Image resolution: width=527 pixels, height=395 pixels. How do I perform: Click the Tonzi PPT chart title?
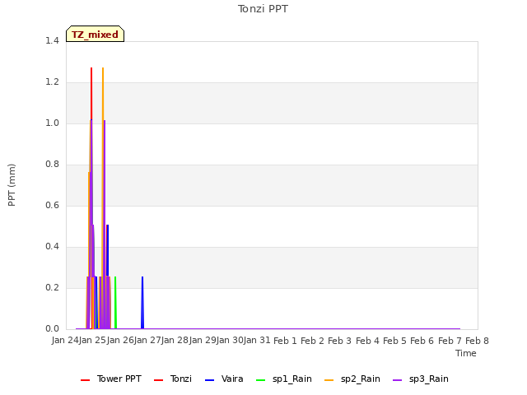point(263,9)
